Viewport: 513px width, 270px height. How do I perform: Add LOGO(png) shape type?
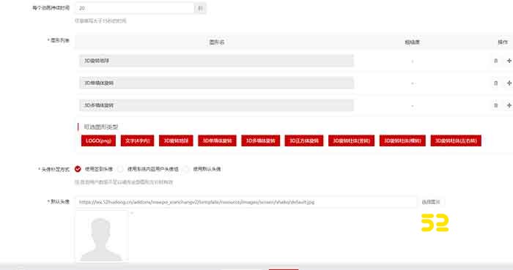tap(98, 140)
